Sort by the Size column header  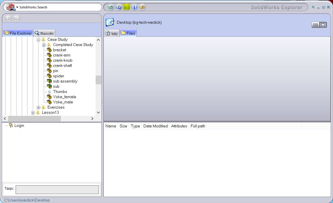tap(123, 126)
